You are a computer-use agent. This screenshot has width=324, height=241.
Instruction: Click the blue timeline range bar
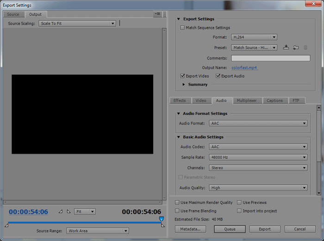pyautogui.click(x=84, y=223)
